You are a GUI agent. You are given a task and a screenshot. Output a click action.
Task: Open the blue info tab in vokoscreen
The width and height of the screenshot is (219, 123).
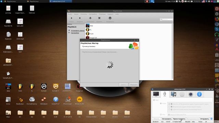coord(199,94)
